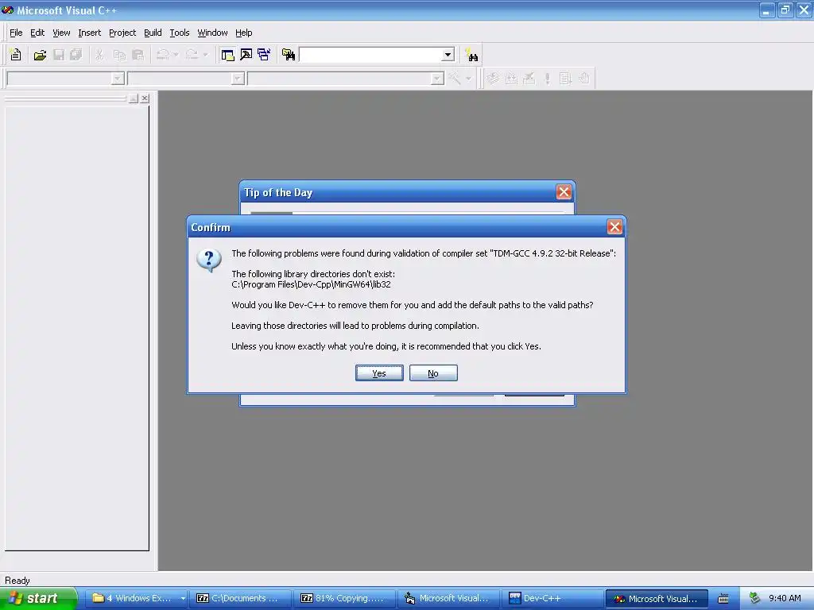Click the Go debug icon
Image resolution: width=814 pixels, height=610 pixels.
pos(565,79)
